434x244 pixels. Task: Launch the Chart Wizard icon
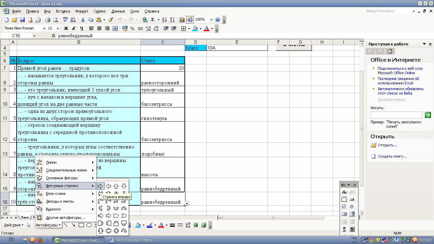tap(182, 20)
